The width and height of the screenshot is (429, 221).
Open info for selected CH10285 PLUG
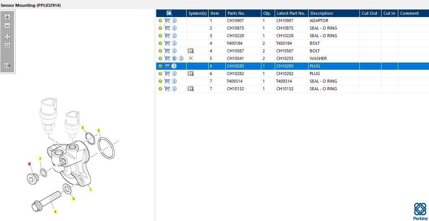click(174, 66)
